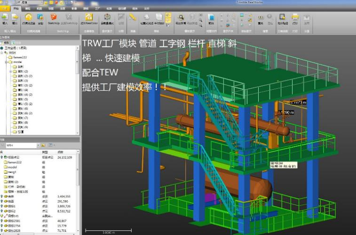Toggle lightbulb visibility for 24,102,109-point item
This screenshot has height=235, width=356.
[2, 157]
